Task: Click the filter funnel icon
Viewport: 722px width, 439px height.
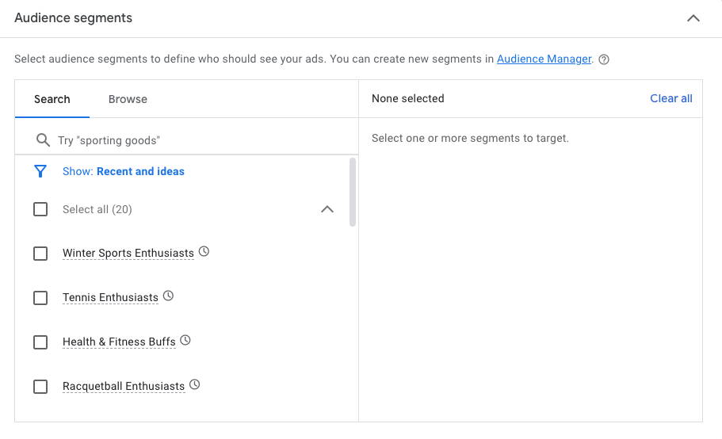Action: click(40, 171)
